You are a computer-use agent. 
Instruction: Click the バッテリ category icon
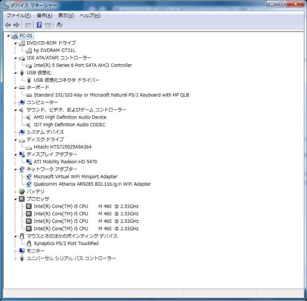22,192
